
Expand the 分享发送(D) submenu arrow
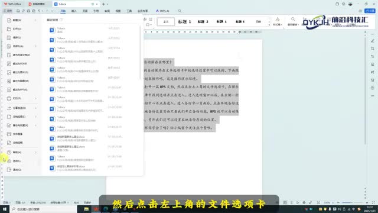point(35,108)
